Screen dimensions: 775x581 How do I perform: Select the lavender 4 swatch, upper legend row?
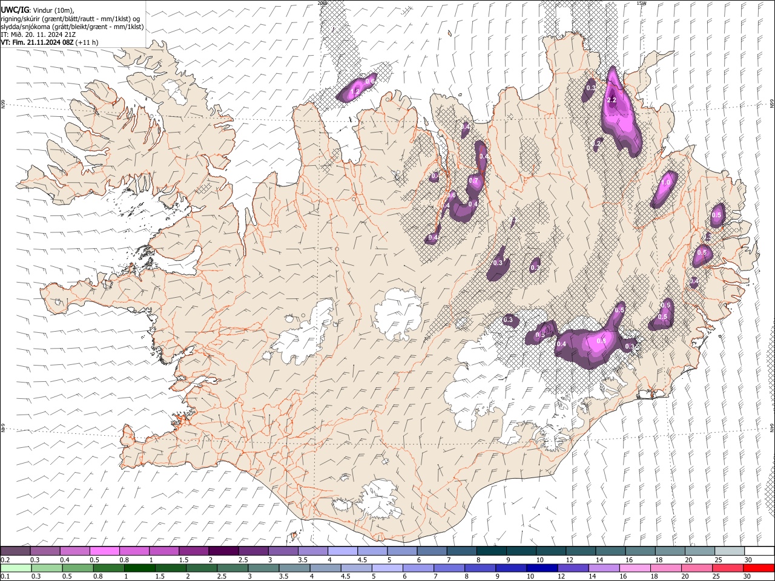343,551
